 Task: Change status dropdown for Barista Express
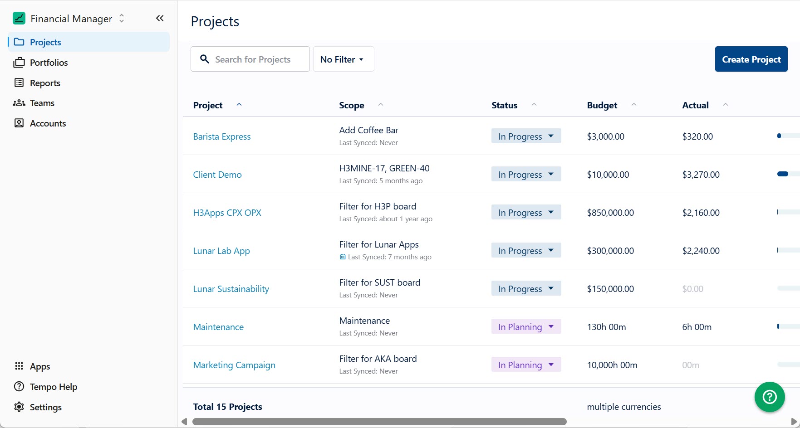[525, 136]
